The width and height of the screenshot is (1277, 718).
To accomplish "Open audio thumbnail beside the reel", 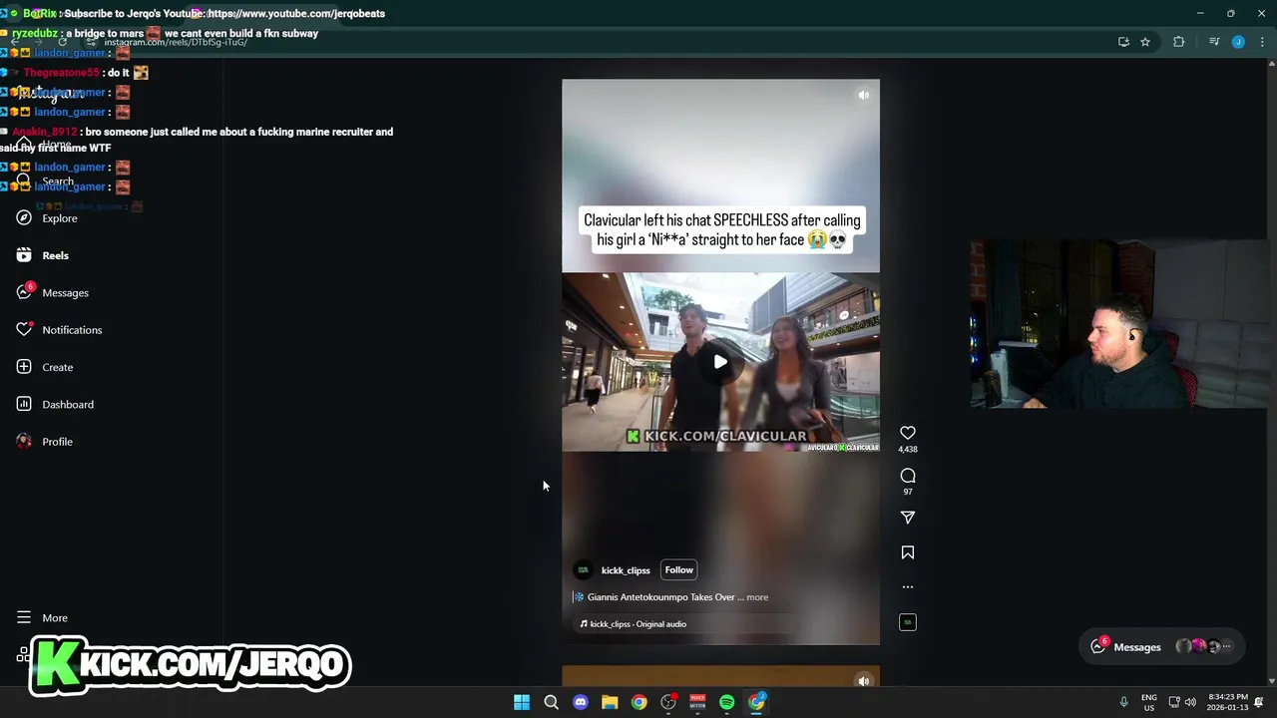I will tap(907, 622).
